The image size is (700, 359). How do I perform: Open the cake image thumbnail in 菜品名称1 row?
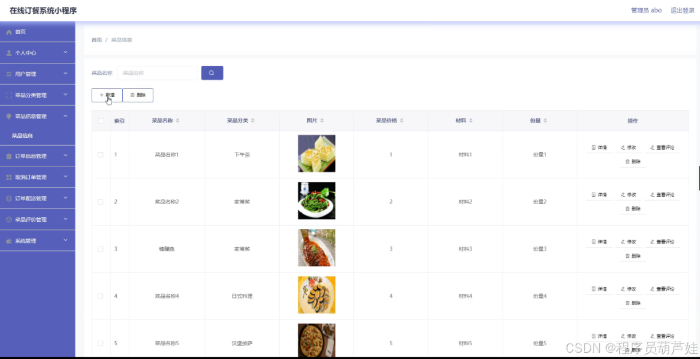pyautogui.click(x=317, y=154)
